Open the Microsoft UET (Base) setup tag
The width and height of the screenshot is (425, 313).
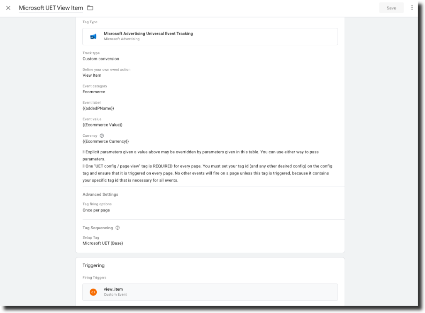point(103,243)
